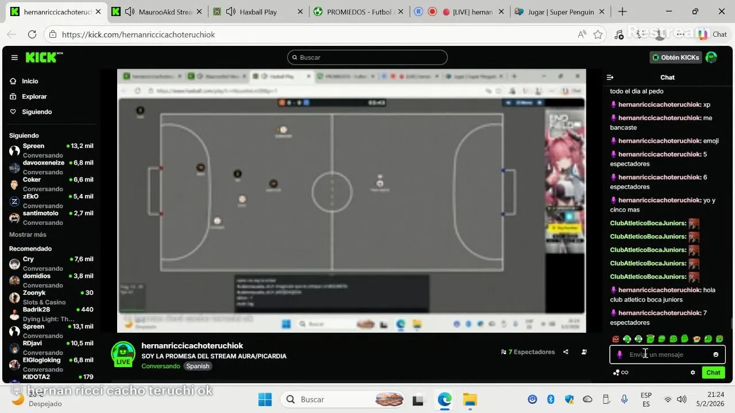Focus the Buscar search field on Kick

(x=367, y=57)
